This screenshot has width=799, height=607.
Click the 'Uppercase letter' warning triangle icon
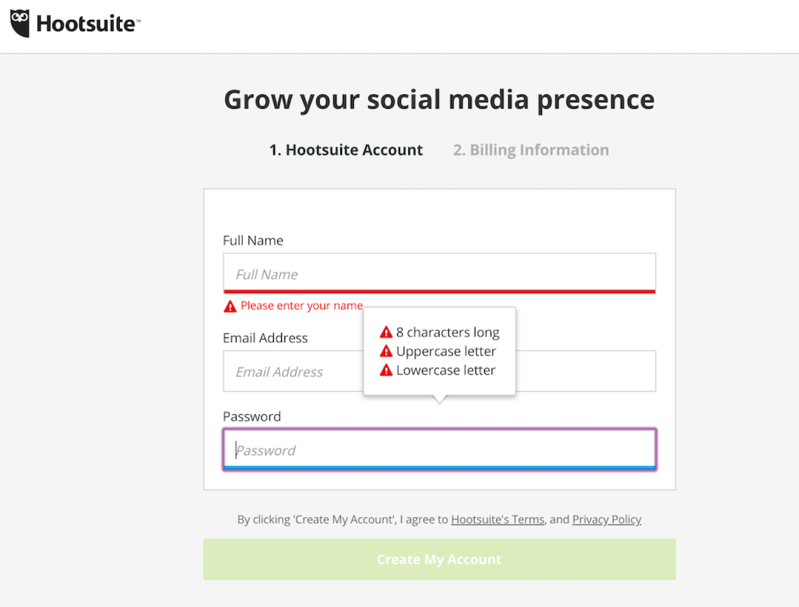click(x=386, y=351)
